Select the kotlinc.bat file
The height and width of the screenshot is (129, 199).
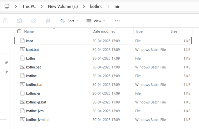(34, 85)
